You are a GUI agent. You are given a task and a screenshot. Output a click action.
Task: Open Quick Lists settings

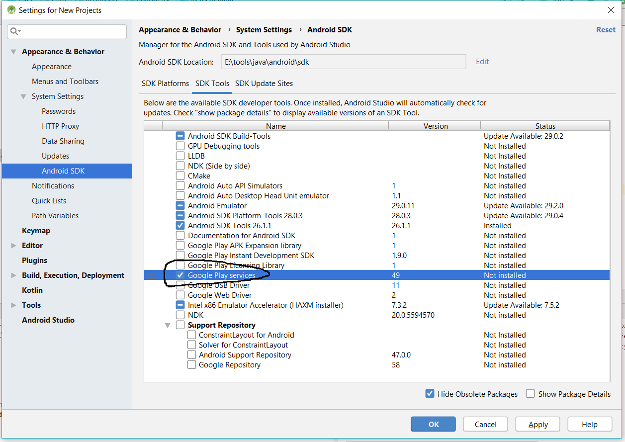[x=49, y=201]
